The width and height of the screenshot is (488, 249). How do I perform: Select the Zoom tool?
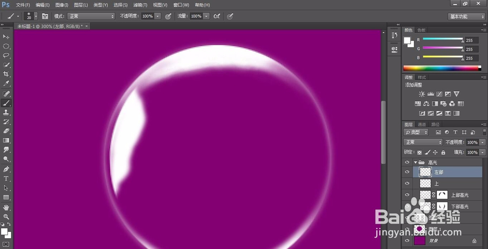[6, 217]
